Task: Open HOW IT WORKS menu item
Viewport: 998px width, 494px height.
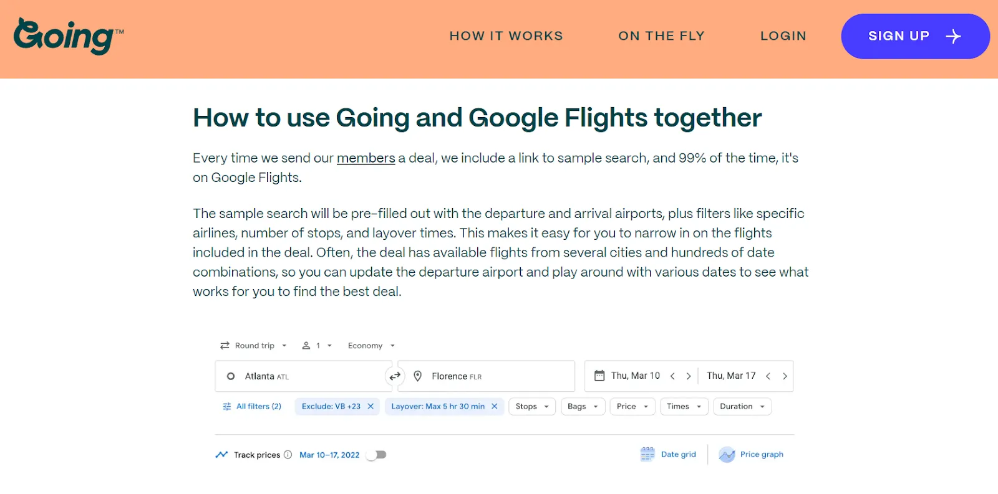Action: [x=506, y=36]
